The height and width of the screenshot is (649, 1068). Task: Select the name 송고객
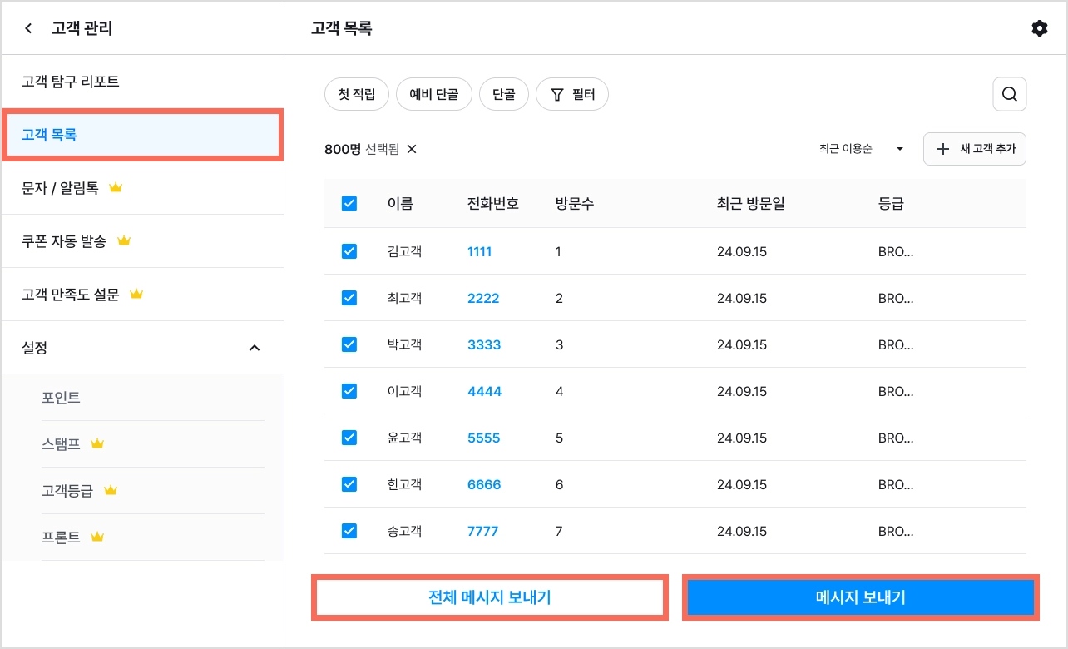point(405,531)
